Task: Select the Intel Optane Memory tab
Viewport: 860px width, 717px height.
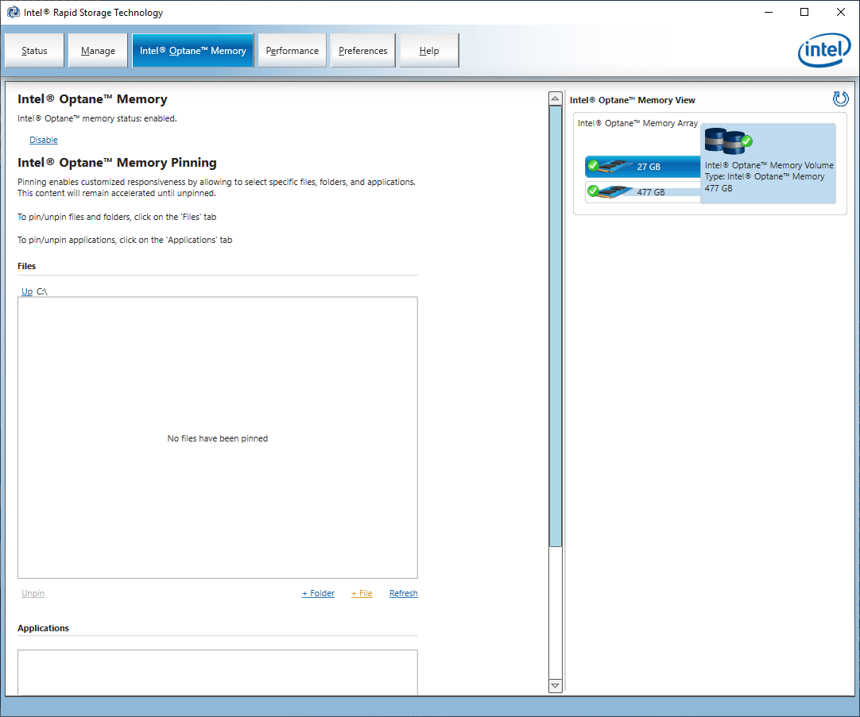Action: click(193, 50)
